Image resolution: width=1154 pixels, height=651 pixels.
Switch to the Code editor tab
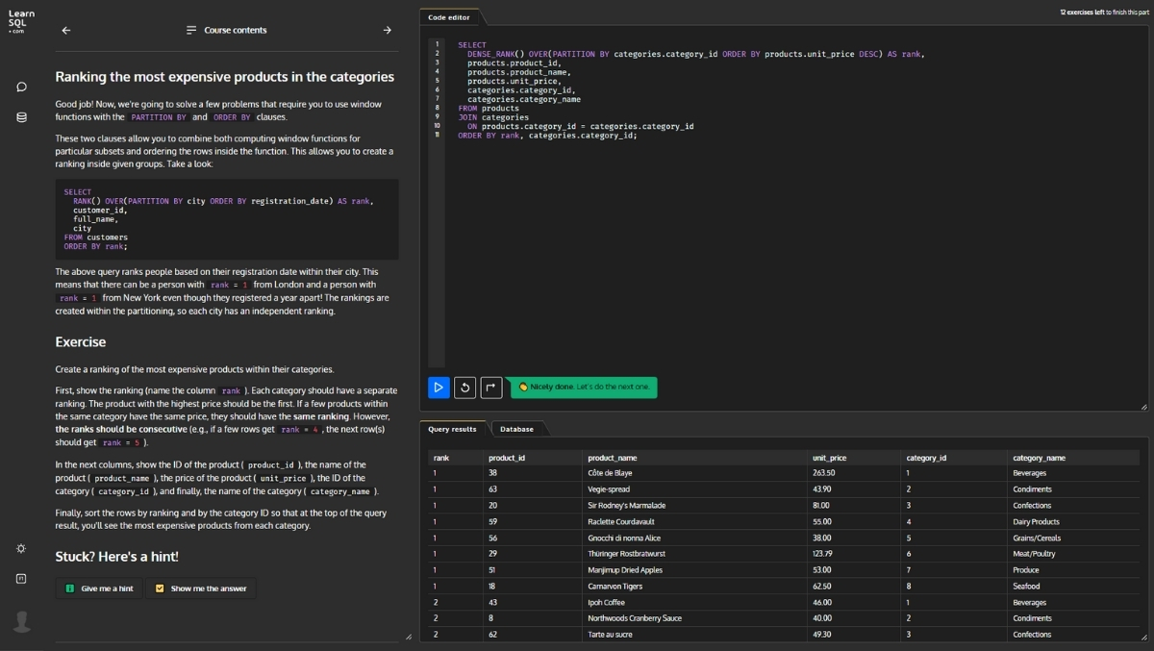pyautogui.click(x=449, y=17)
